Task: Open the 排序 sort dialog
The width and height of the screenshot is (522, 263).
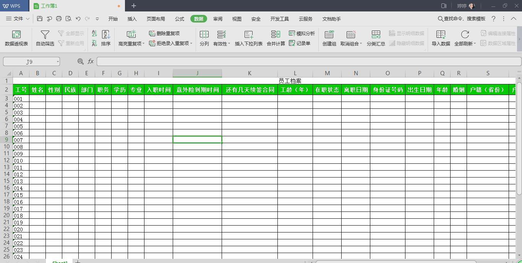Action: pos(105,37)
